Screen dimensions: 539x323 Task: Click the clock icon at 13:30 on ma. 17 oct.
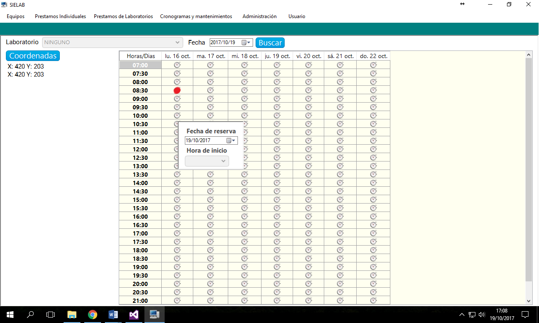tap(211, 175)
